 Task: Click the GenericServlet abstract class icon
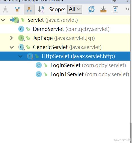click(x=21, y=47)
